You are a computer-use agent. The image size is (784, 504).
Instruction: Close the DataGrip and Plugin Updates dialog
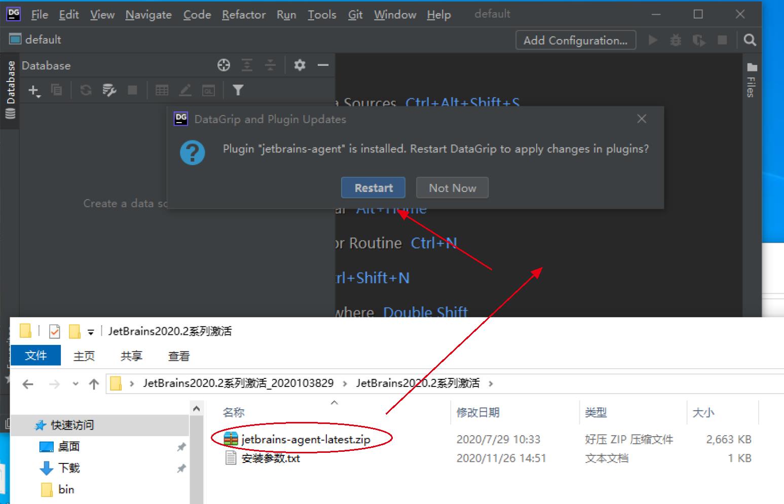click(642, 119)
